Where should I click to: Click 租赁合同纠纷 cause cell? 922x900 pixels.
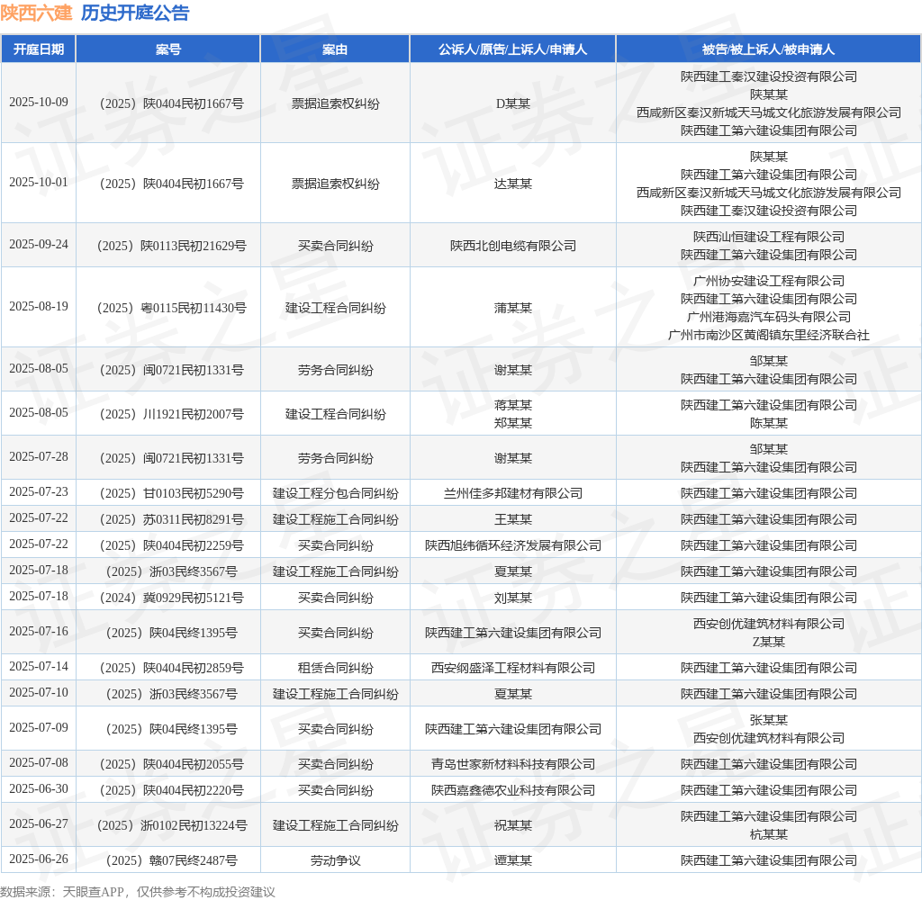pos(335,669)
